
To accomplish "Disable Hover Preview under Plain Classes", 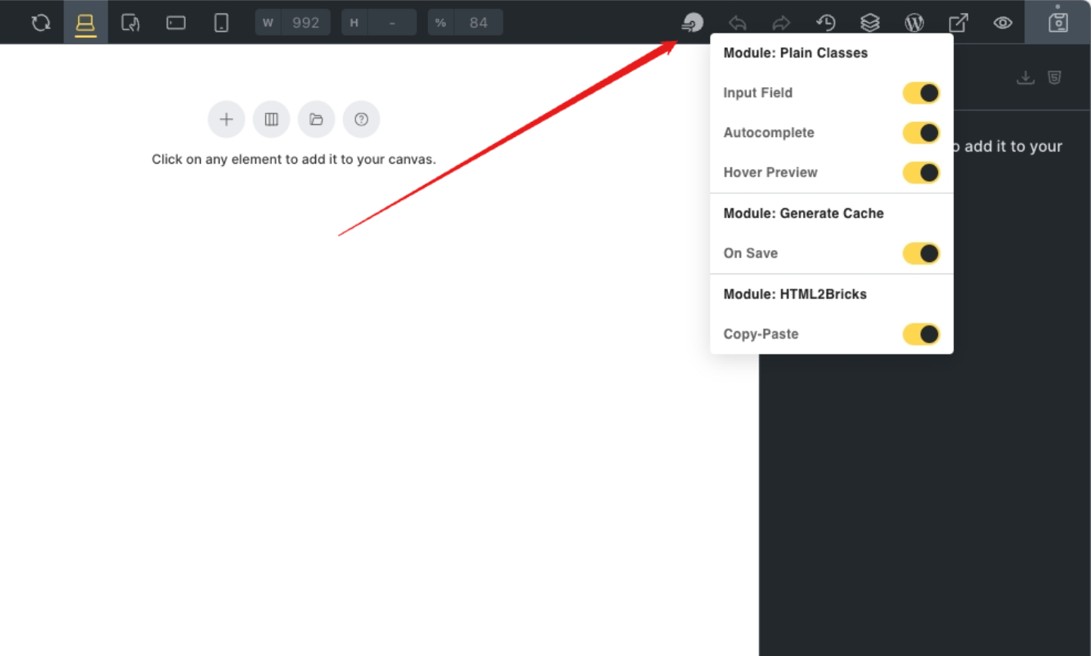I will 921,172.
